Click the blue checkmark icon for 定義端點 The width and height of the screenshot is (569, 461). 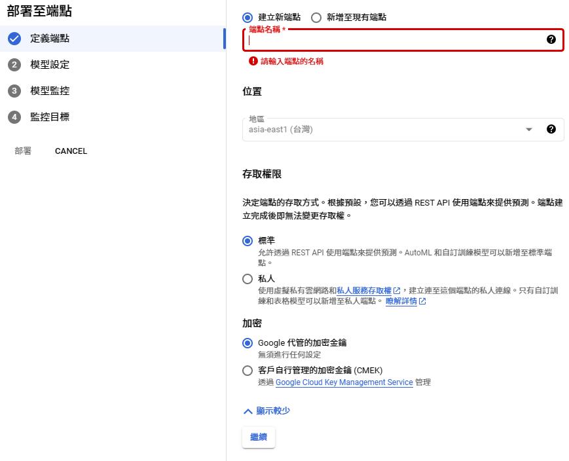pos(14,39)
